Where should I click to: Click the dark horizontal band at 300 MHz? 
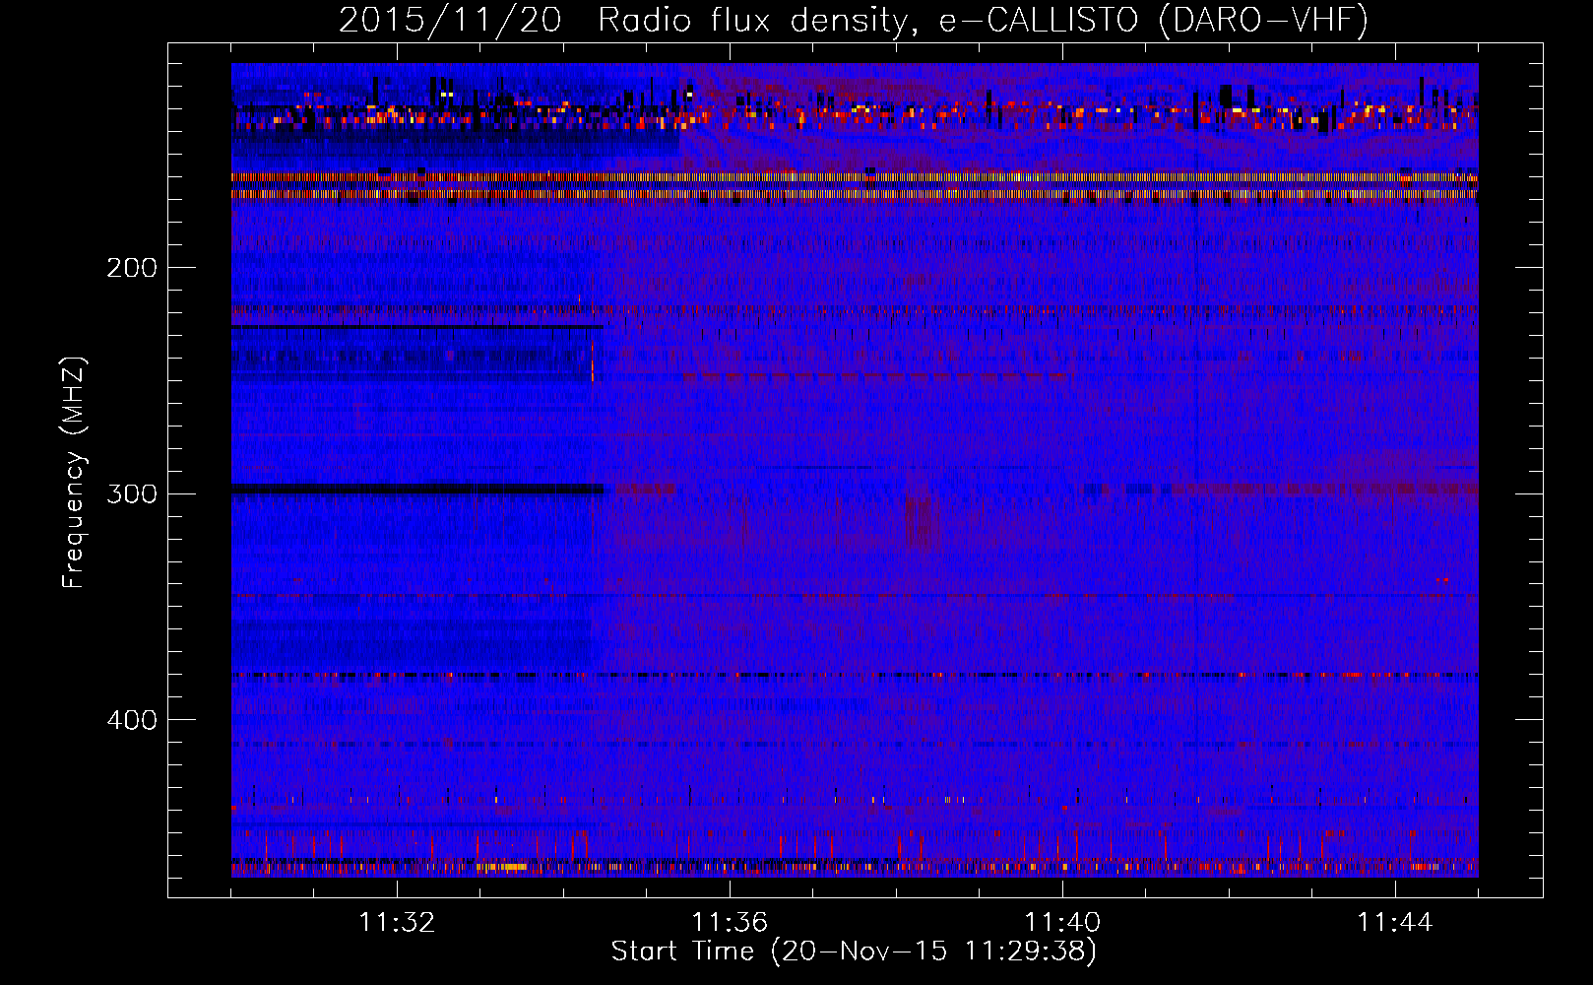[417, 490]
